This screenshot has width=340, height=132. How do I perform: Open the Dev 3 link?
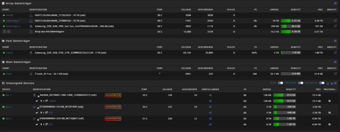(9, 118)
